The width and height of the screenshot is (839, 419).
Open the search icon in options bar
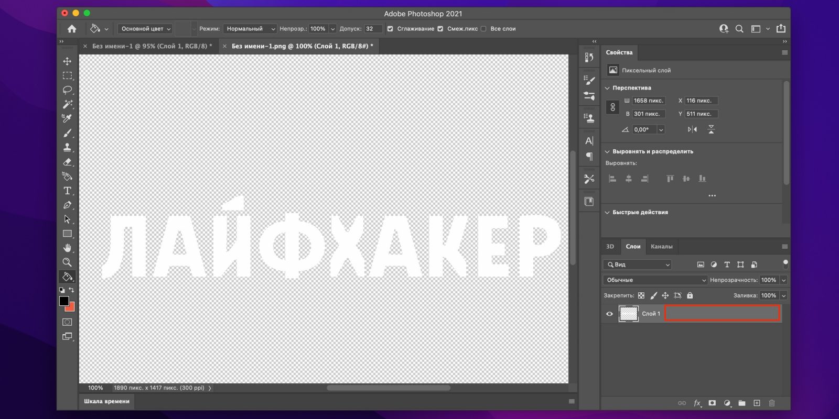[x=739, y=29]
